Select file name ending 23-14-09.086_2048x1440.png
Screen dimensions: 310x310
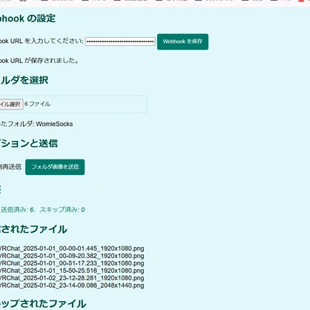pyautogui.click(x=72, y=286)
